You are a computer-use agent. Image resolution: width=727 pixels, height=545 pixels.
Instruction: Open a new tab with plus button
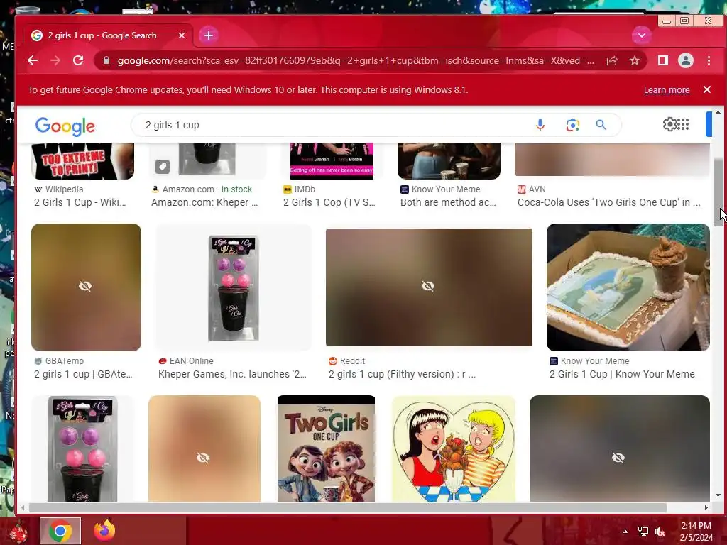tap(209, 35)
